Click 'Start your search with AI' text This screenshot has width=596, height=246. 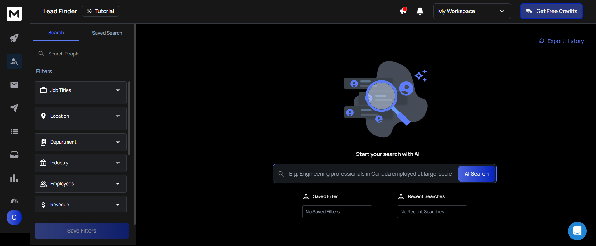pos(387,154)
